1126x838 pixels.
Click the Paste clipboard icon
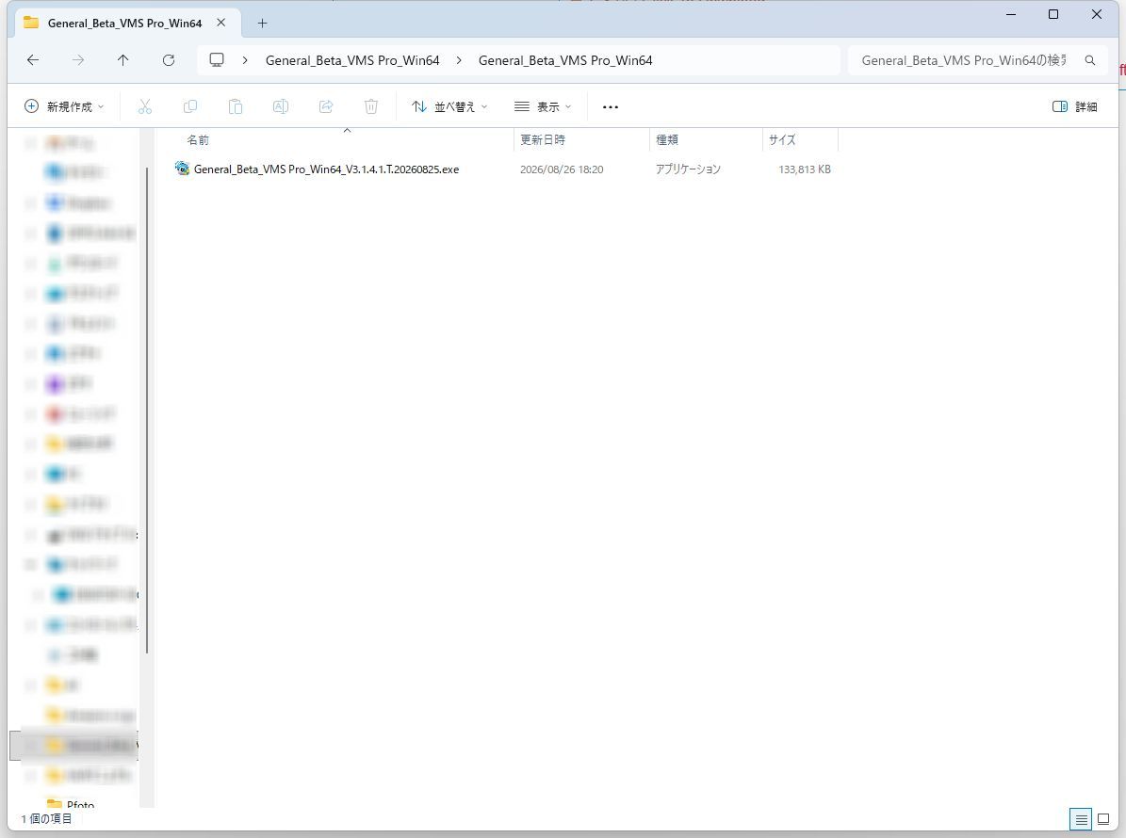[236, 106]
